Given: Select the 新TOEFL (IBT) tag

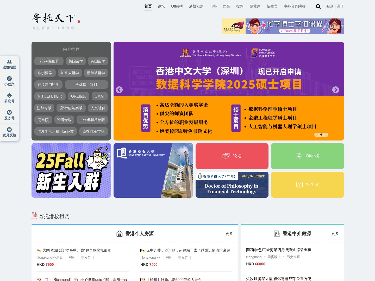Looking at the screenshot, I should coord(50,96).
